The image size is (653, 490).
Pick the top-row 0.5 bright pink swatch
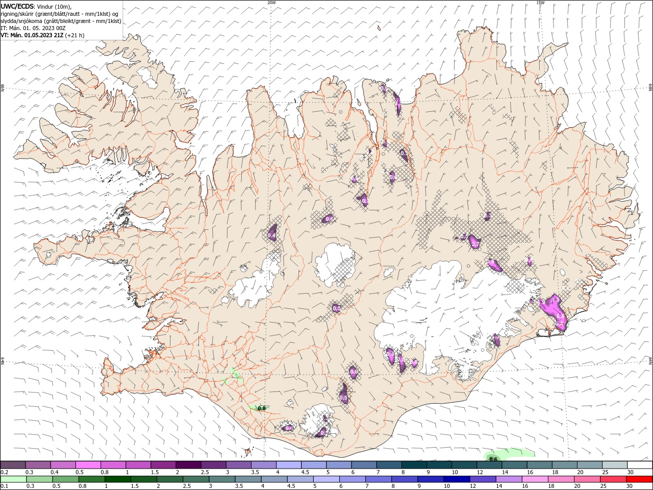(x=88, y=464)
